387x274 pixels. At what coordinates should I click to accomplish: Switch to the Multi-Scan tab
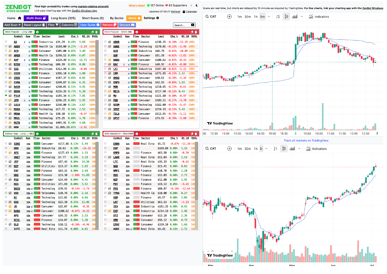point(36,18)
